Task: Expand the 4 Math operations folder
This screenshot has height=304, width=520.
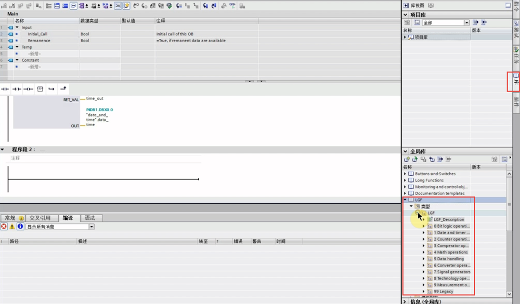Action: (423, 252)
